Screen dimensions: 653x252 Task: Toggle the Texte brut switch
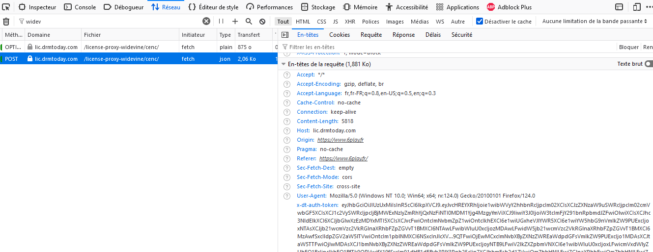coord(649,64)
